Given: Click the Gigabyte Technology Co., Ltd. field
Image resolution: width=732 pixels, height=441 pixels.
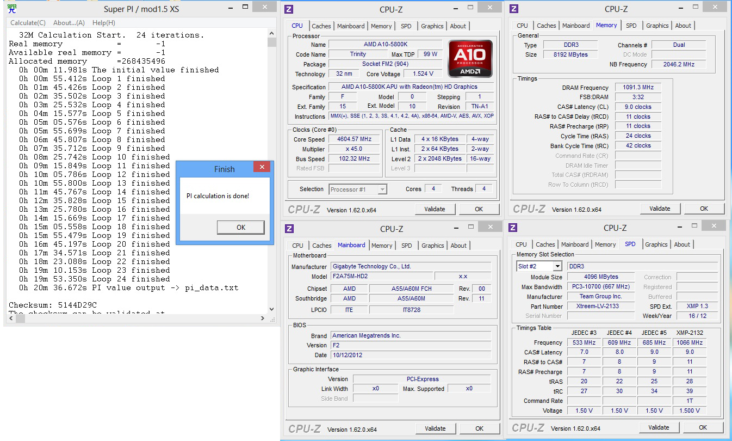Looking at the screenshot, I should point(411,267).
